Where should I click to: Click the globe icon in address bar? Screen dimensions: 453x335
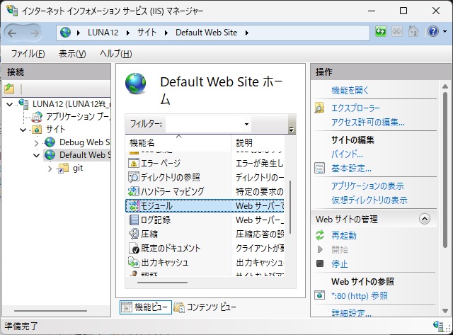pos(66,33)
